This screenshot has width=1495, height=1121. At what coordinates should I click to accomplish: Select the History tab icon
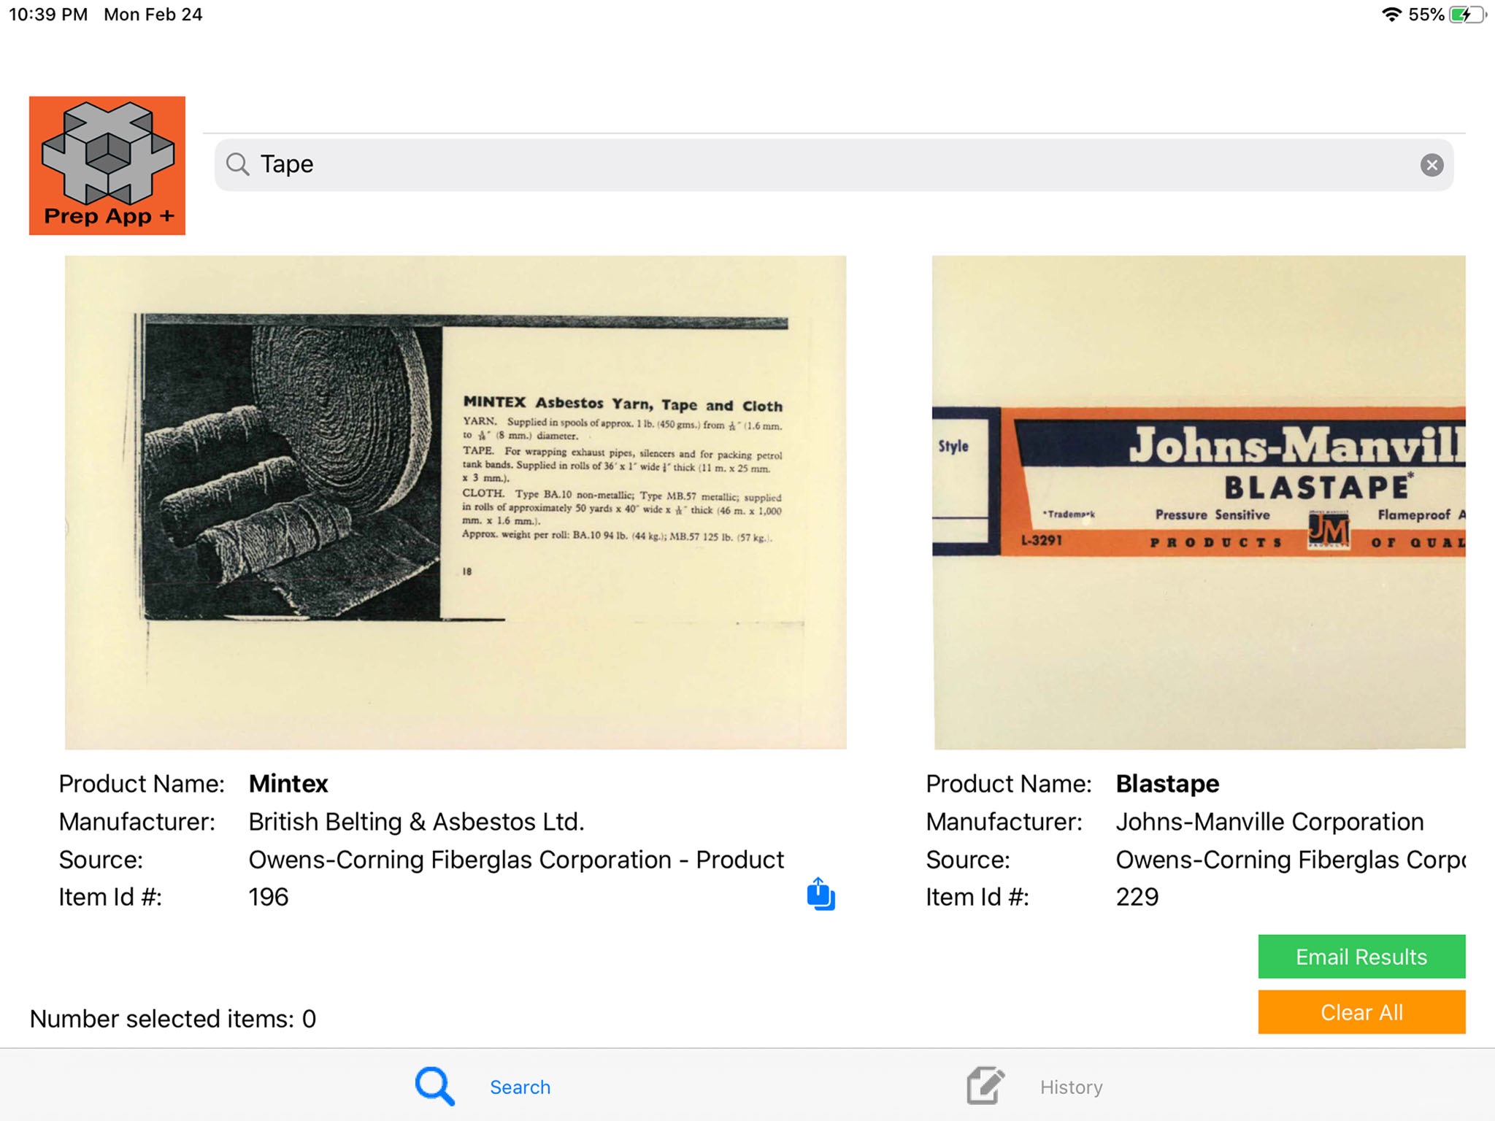pos(985,1085)
